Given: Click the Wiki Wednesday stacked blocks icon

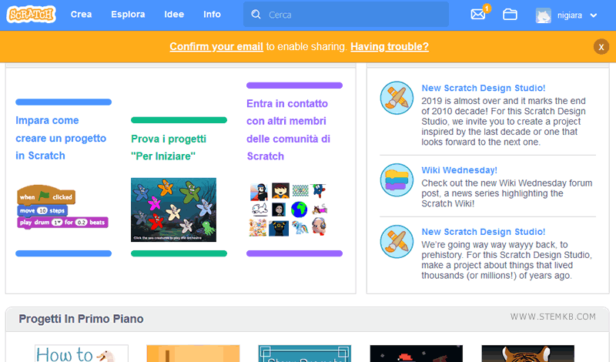Looking at the screenshot, I should click(x=397, y=180).
